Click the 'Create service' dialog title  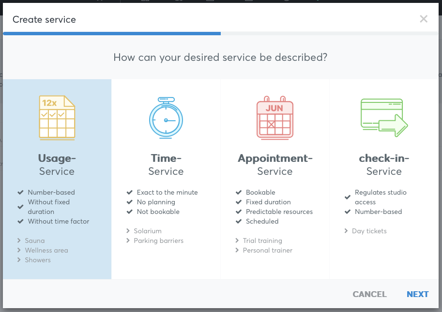pos(44,19)
